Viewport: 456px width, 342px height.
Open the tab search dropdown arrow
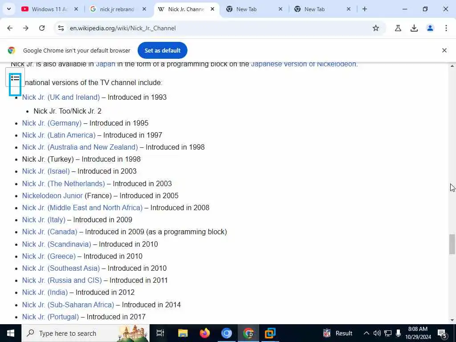9,9
